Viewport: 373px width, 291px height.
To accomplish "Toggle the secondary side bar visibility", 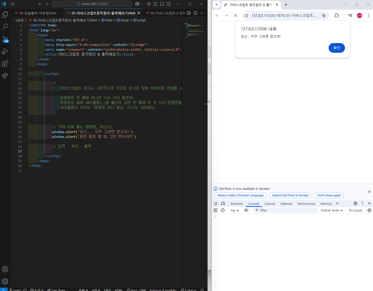I will pyautogui.click(x=169, y=4).
